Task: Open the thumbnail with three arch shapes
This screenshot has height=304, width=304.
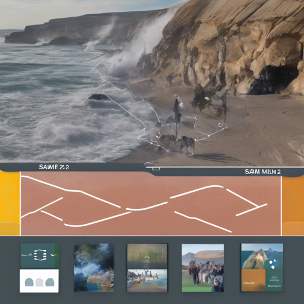Action: 39,268
